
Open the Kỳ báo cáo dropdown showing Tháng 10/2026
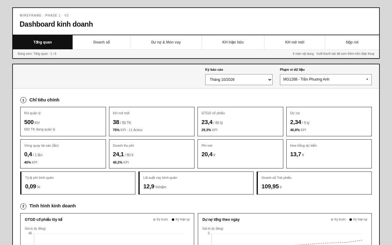pyautogui.click(x=239, y=80)
